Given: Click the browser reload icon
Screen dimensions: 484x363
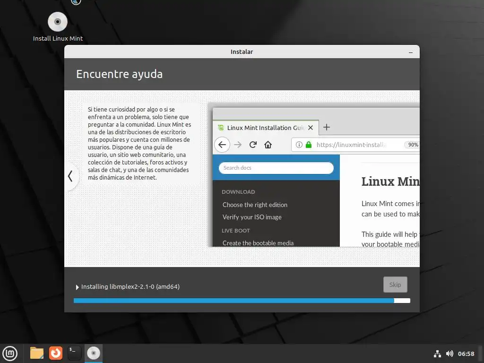Looking at the screenshot, I should [253, 145].
